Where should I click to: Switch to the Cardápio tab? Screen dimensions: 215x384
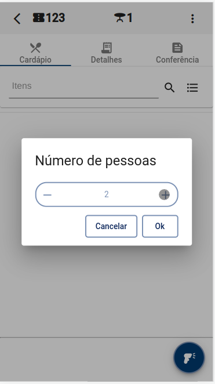click(x=35, y=53)
